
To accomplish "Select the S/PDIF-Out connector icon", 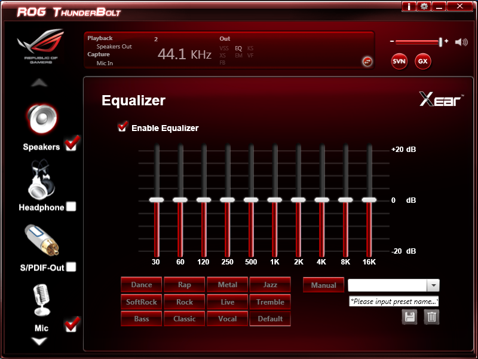I will tap(42, 241).
